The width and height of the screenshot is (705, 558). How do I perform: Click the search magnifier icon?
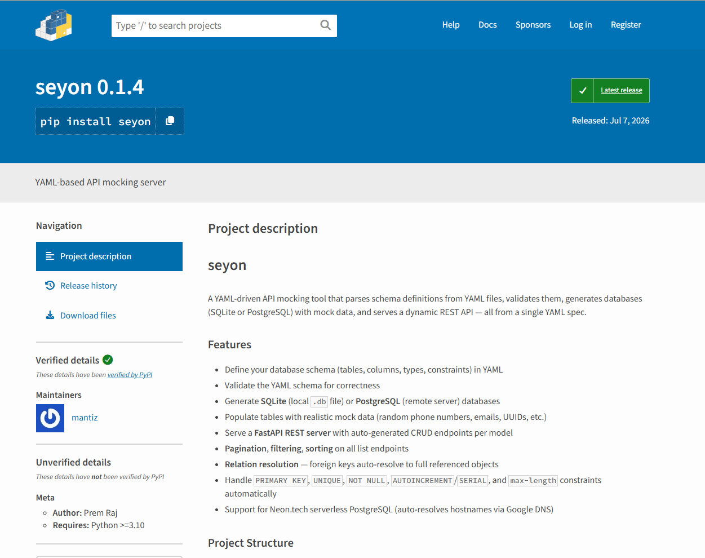point(325,25)
